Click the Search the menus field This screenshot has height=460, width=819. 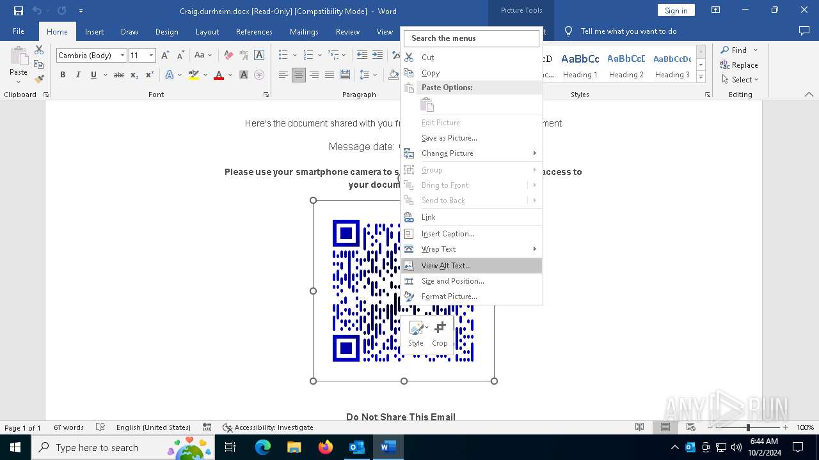click(x=472, y=38)
